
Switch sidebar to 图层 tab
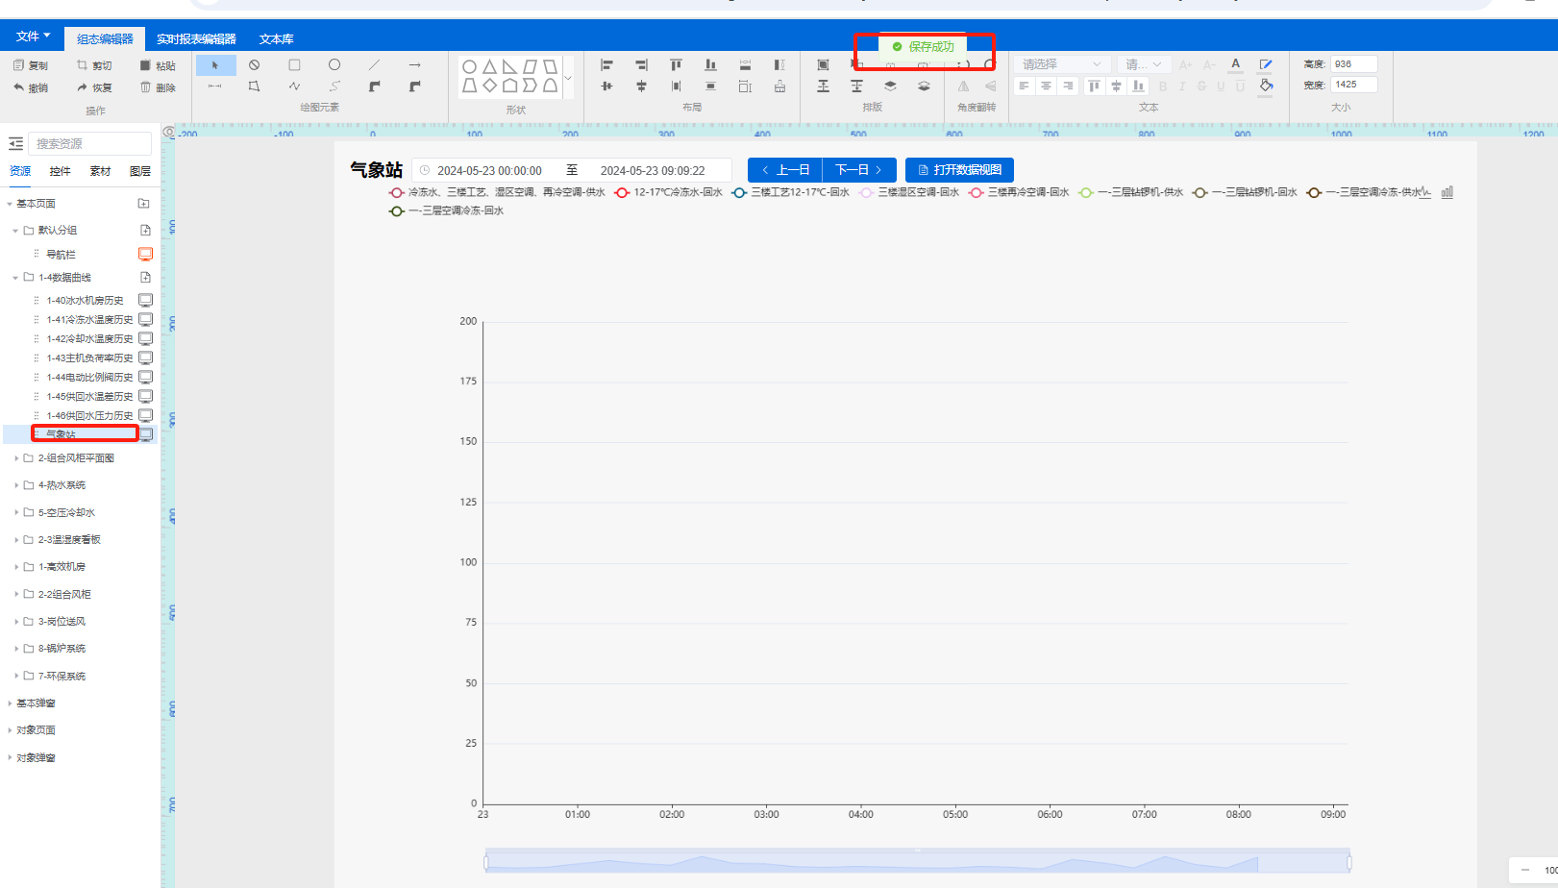(140, 171)
